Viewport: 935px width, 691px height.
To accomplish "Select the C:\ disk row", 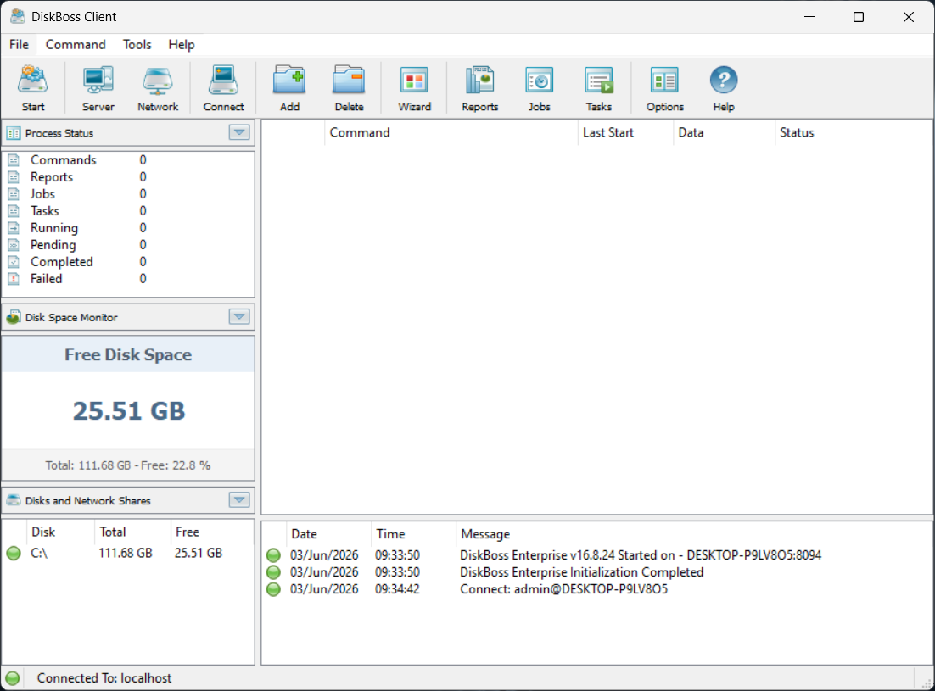I will click(127, 554).
